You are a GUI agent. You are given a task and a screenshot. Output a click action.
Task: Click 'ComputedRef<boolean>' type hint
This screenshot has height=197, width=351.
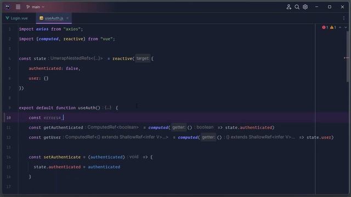[113, 128]
